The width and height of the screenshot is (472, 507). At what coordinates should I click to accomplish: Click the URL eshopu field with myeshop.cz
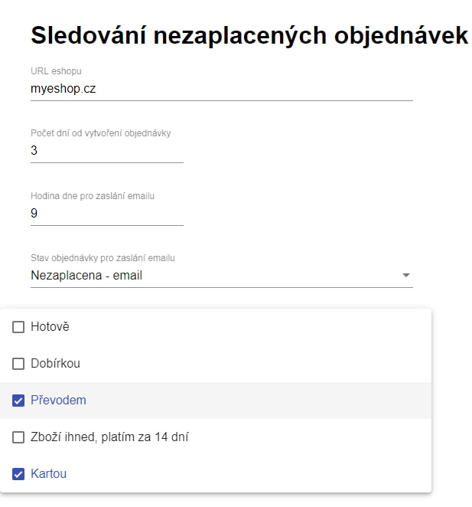coord(222,89)
